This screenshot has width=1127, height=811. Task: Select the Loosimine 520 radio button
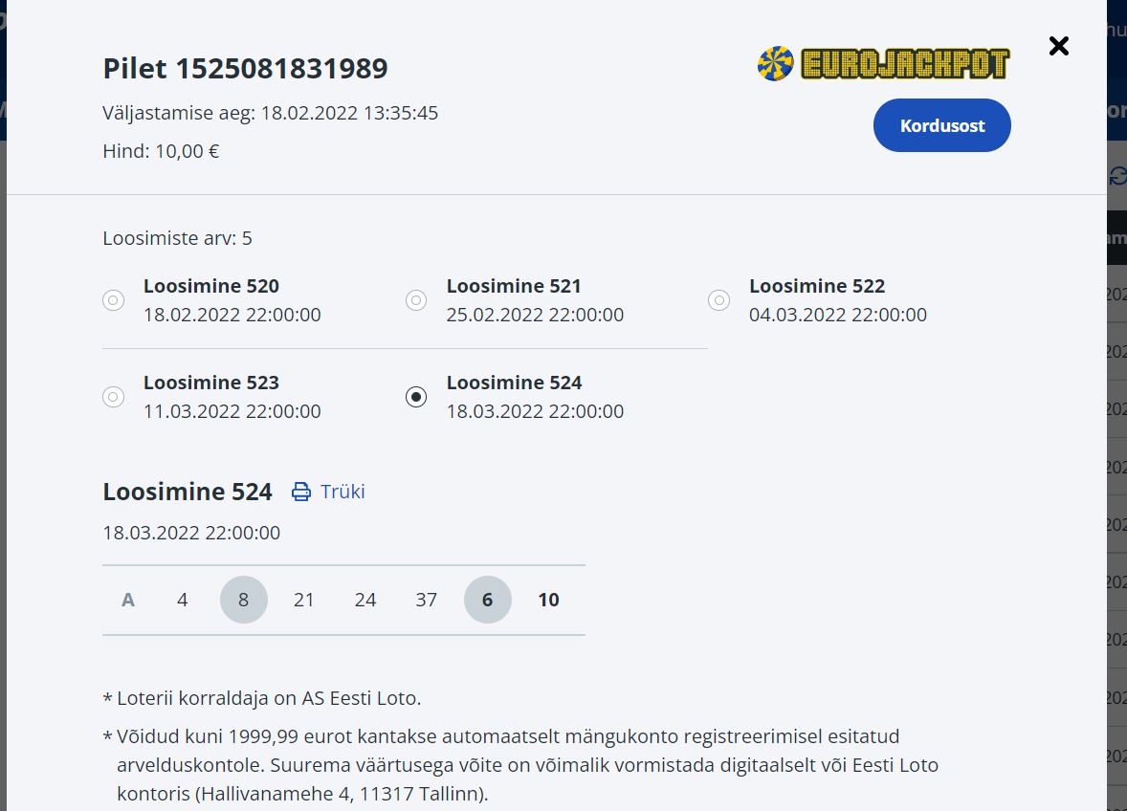click(113, 300)
